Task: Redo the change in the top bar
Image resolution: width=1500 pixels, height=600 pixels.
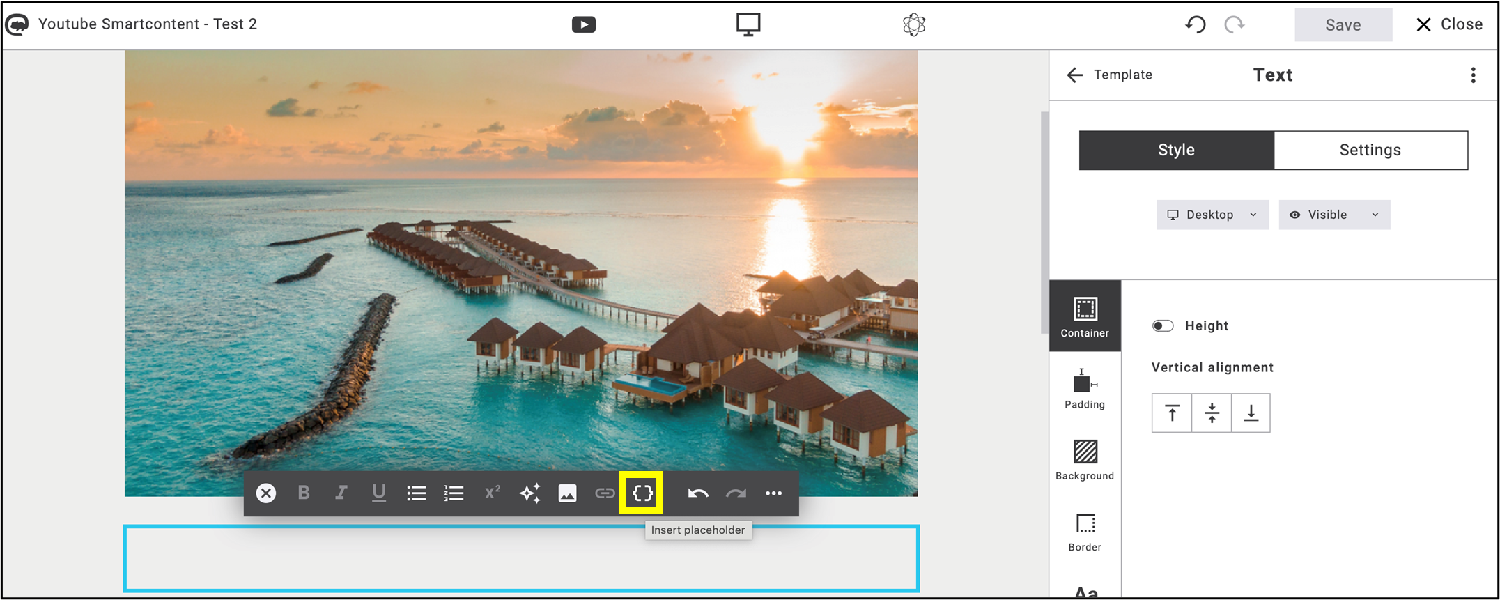Action: [x=1235, y=24]
